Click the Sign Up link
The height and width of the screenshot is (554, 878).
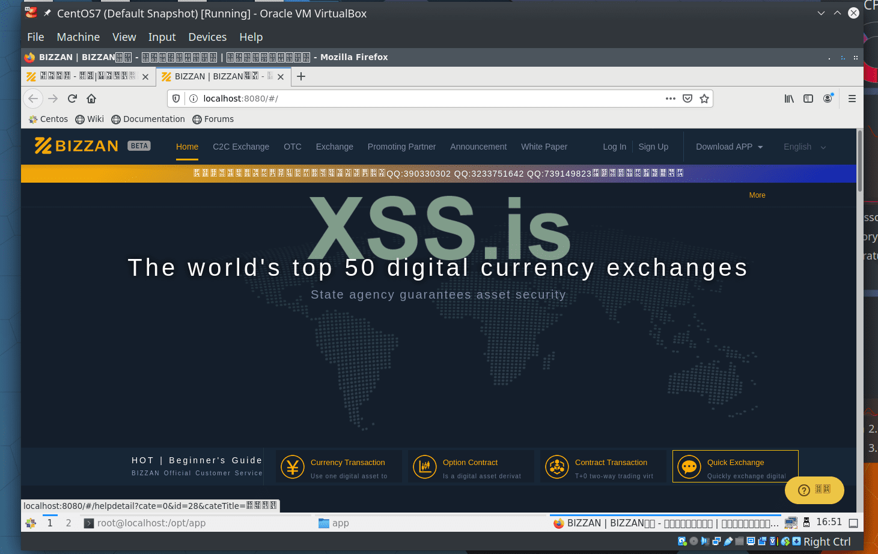[x=653, y=147]
